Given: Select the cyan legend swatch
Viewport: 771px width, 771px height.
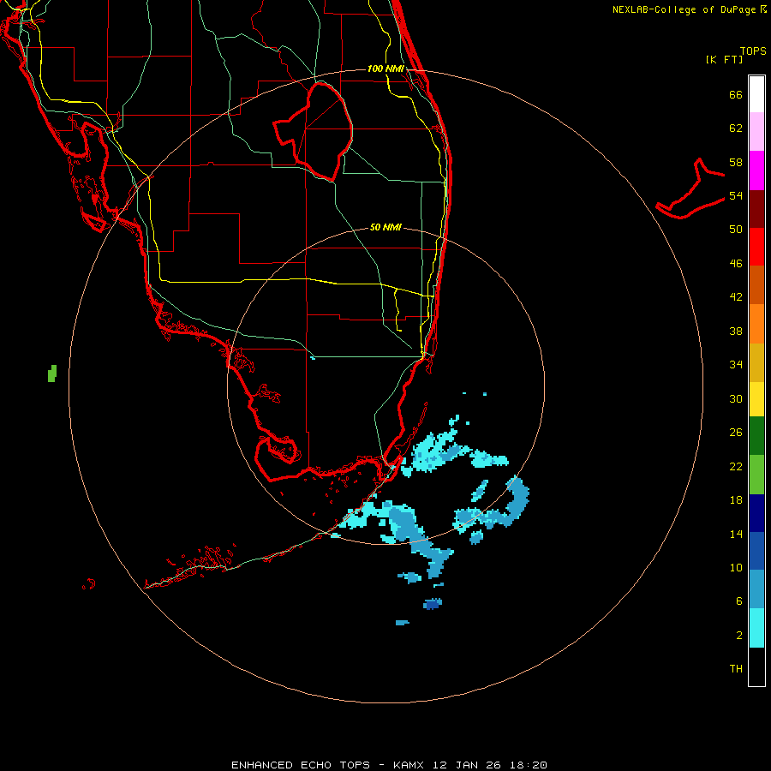Looking at the screenshot, I should pyautogui.click(x=756, y=628).
